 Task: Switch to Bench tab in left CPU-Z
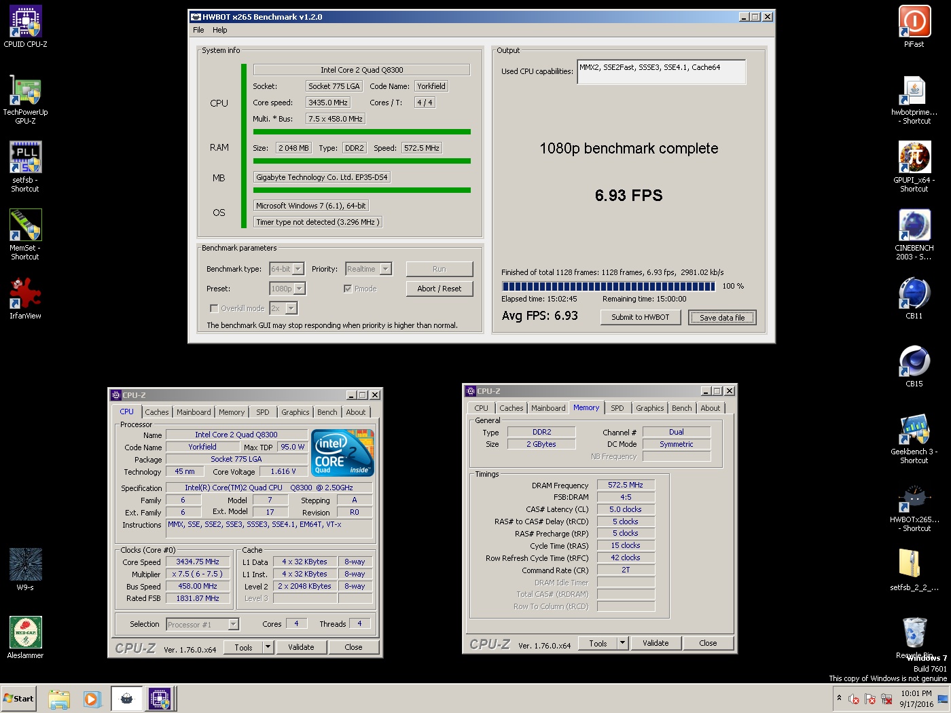click(x=327, y=412)
